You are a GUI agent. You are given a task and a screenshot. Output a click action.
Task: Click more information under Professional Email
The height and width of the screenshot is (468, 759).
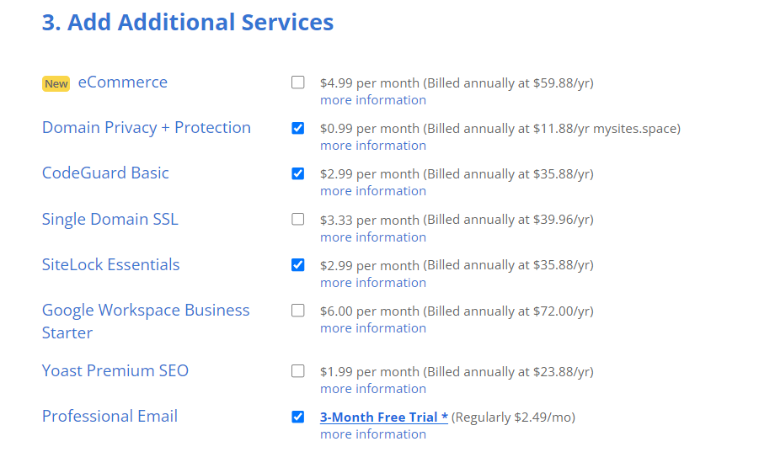pos(373,434)
